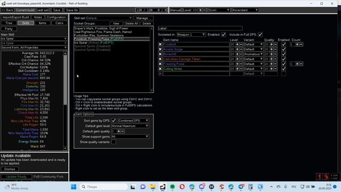341x192 pixels.
Task: Show hidden system tray icons
Action: (x=271, y=187)
